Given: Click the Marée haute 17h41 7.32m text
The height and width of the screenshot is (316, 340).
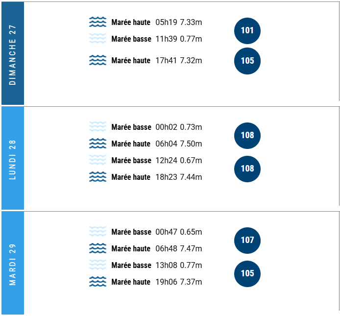Looking at the screenshot, I should 156,60.
